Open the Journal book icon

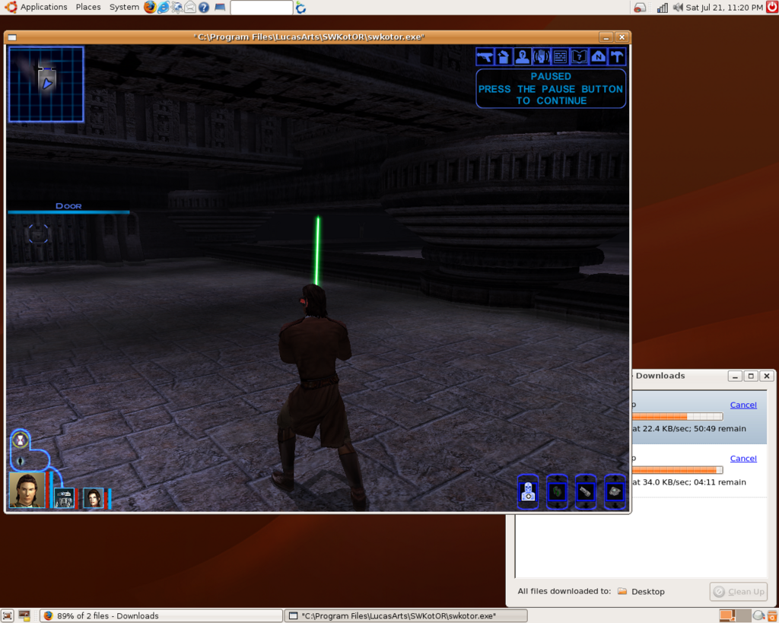point(579,56)
